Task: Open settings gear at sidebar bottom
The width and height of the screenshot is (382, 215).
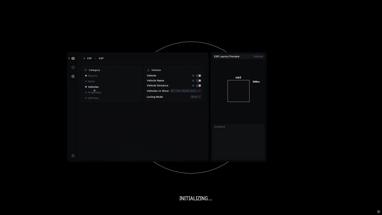Action: click(x=73, y=156)
